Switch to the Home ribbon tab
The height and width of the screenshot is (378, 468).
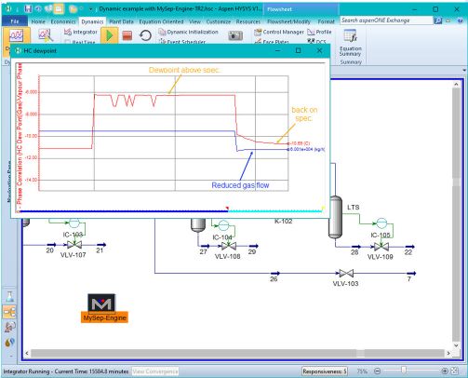pos(38,21)
